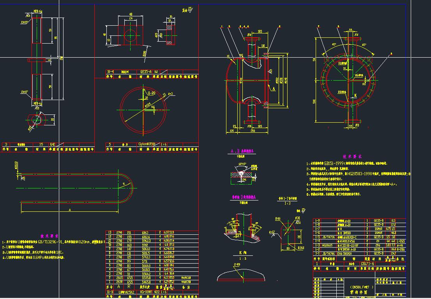The height and width of the screenshot is (299, 431).
Task: Click the 163 radius value in row 10
Action: [129, 245]
